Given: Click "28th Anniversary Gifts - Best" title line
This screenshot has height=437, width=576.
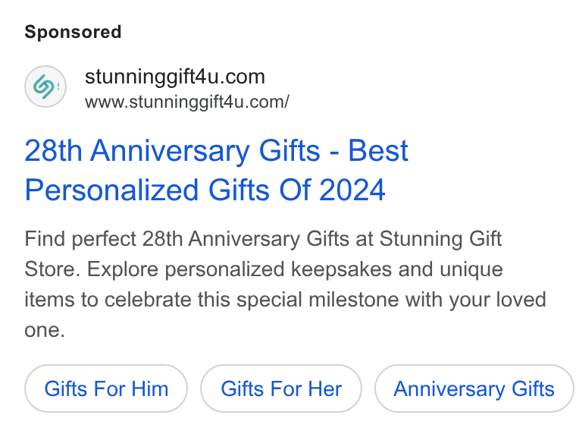Looking at the screenshot, I should coord(216,151).
